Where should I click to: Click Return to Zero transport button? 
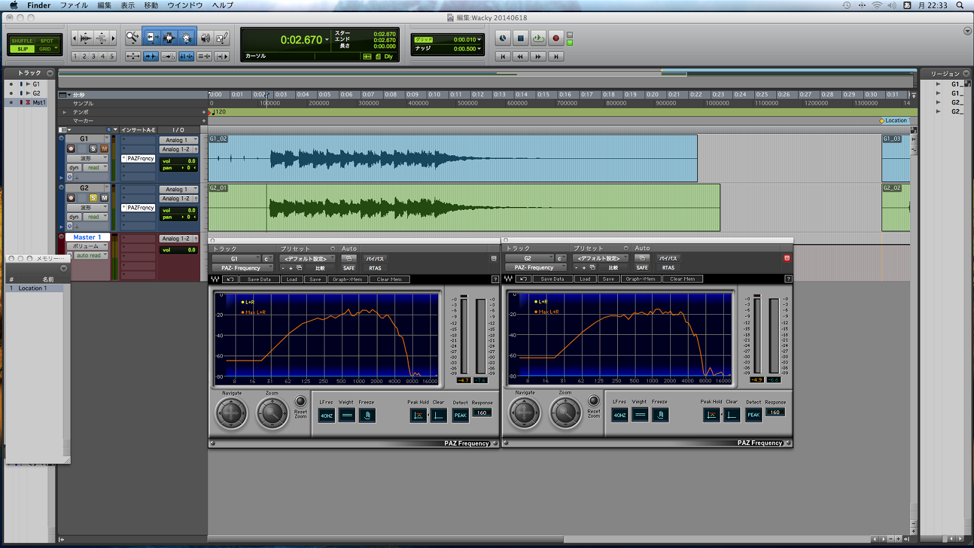coord(503,57)
